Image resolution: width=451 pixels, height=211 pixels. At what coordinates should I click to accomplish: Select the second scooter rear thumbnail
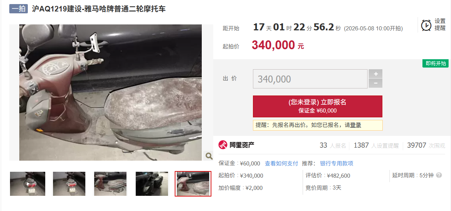[69, 184]
